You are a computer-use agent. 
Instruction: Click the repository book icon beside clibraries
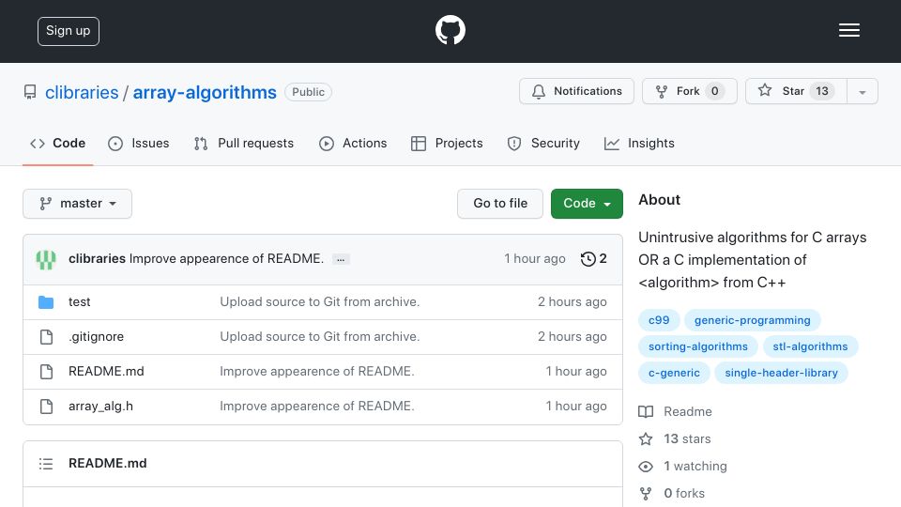pyautogui.click(x=30, y=92)
